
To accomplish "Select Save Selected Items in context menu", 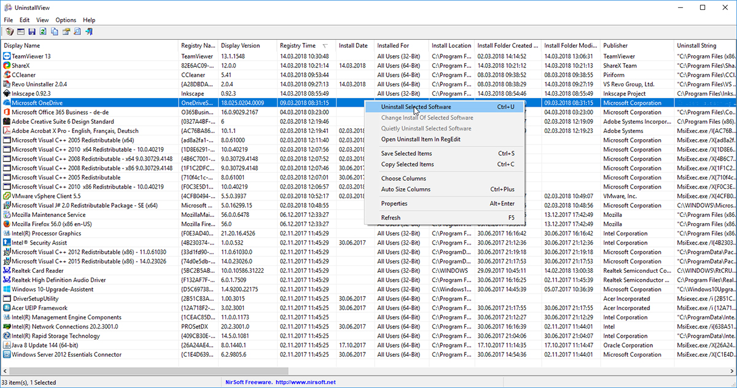I will point(445,153).
